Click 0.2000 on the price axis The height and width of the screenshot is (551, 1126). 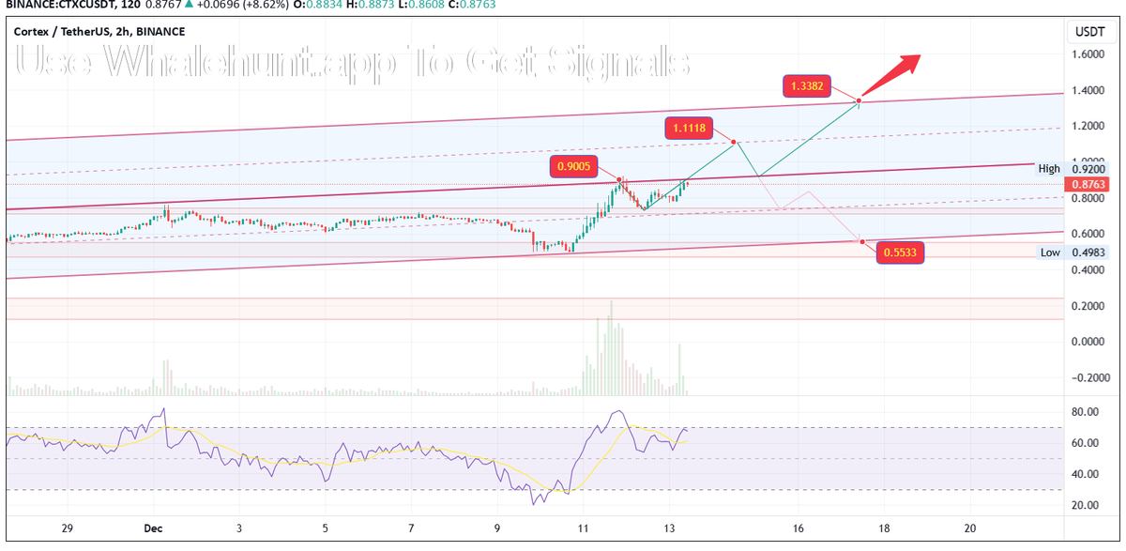tap(1088, 306)
